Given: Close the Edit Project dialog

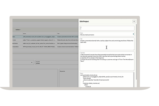Looking at the screenshot, I should point(134,21).
